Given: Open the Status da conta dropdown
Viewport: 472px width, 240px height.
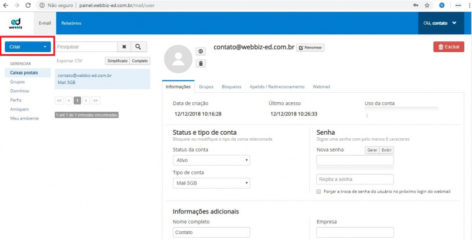Looking at the screenshot, I should (211, 160).
